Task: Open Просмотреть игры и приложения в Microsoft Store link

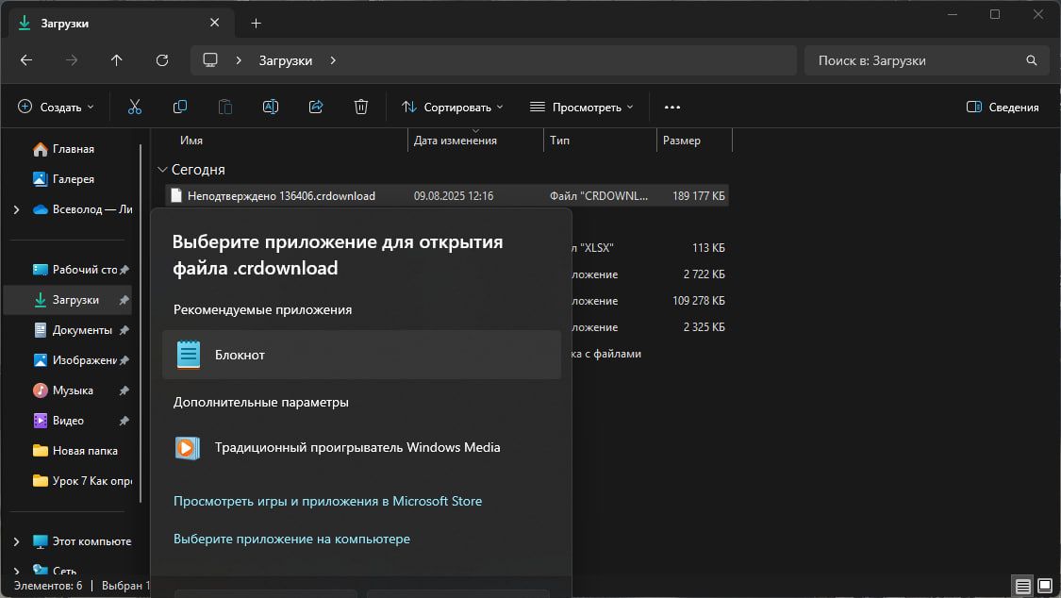Action: pyautogui.click(x=327, y=501)
